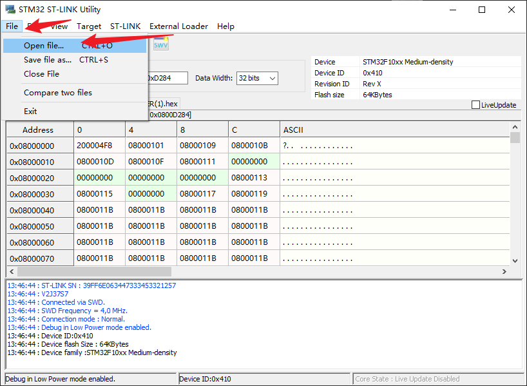Screen dimensions: 527x386
Task: Open the ST-LINK menu
Action: coord(126,26)
